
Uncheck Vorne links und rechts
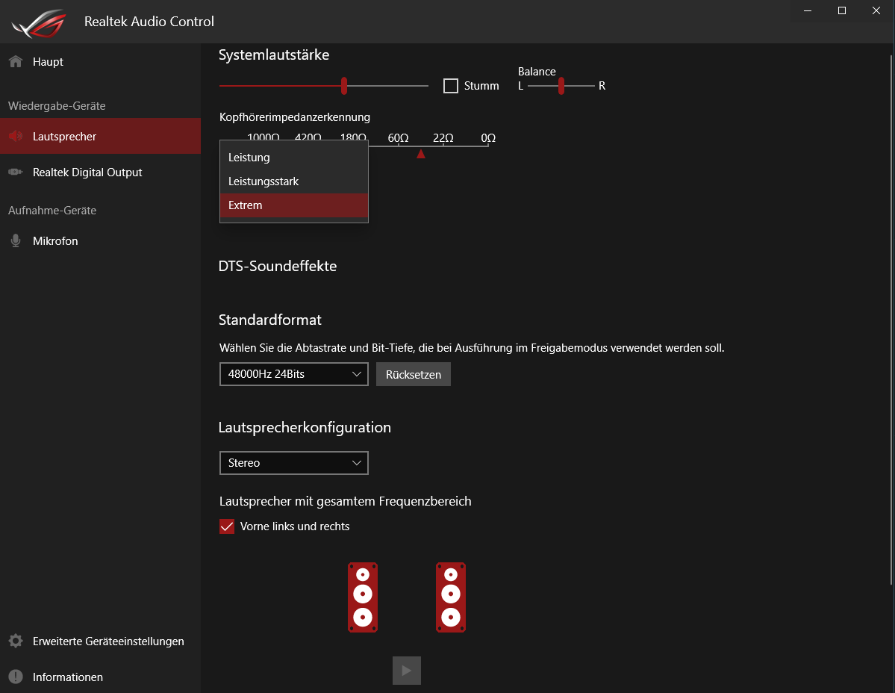coord(227,526)
